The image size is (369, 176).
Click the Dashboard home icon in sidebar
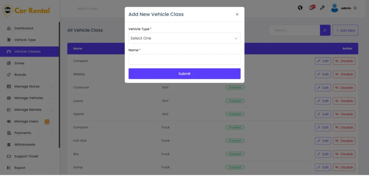point(9,28)
